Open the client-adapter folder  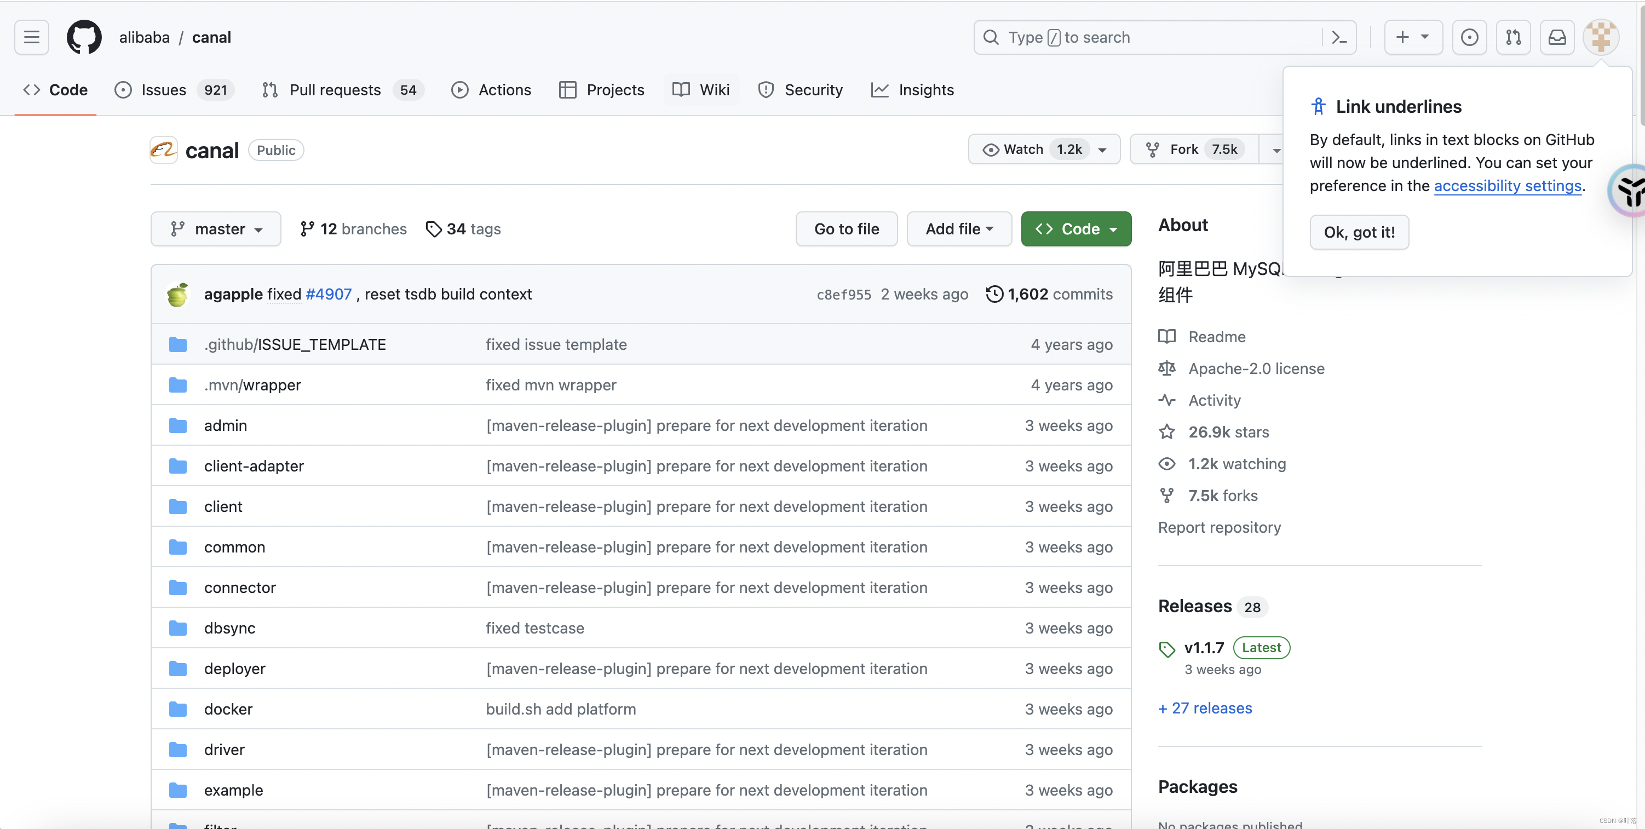(x=254, y=466)
